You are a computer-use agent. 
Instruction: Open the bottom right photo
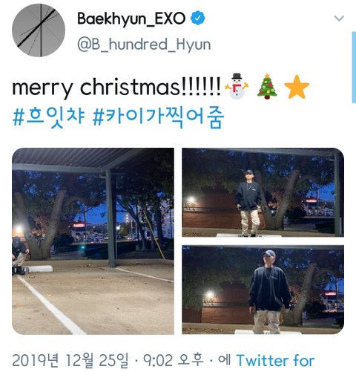(x=263, y=290)
